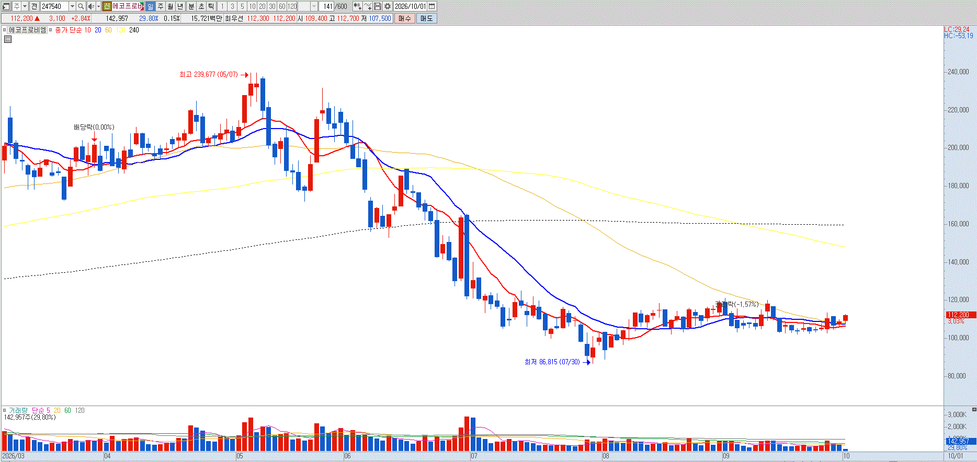Screen dimensions: 977x462
Task: Click the 141 bar count input field
Action: click(x=327, y=6)
